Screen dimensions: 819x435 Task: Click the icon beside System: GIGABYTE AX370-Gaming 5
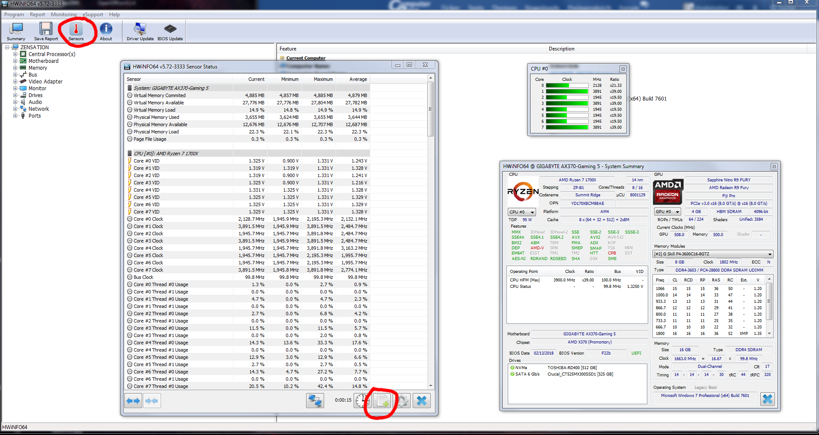pos(130,88)
